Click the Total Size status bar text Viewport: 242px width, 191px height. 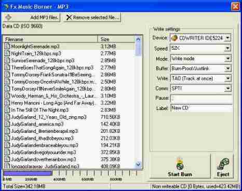[24, 186]
